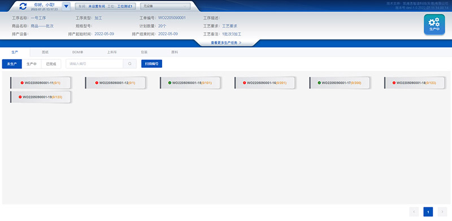
Task: Open the 无设备 equipment dropdown
Action: [x=165, y=6]
